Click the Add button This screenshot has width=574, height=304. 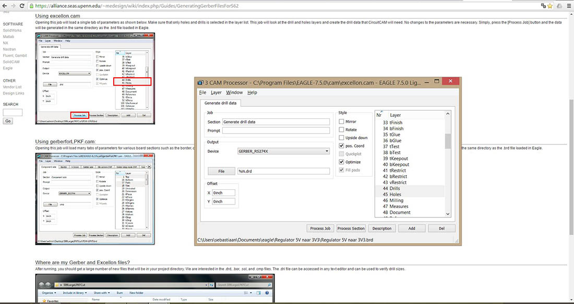point(412,228)
